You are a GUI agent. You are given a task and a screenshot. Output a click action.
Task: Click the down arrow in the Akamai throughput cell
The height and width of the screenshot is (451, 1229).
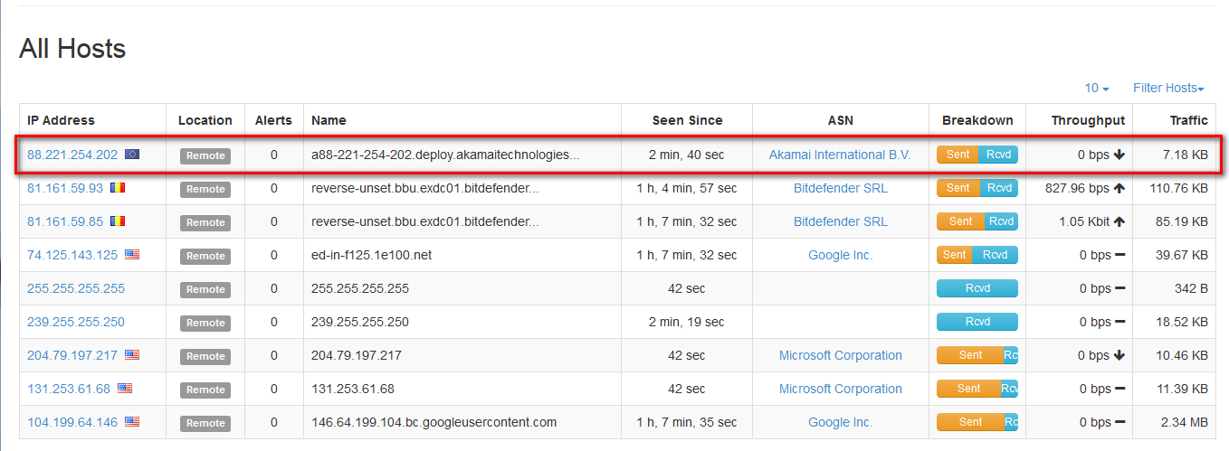(x=1119, y=155)
